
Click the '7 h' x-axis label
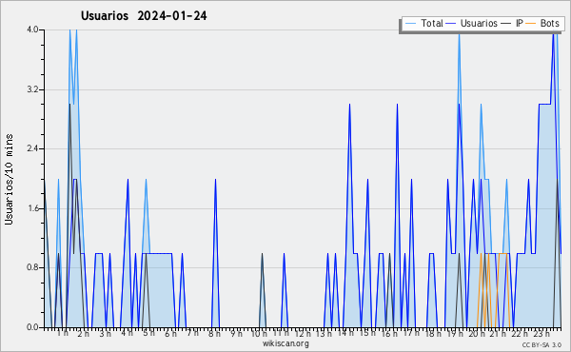tap(192, 333)
